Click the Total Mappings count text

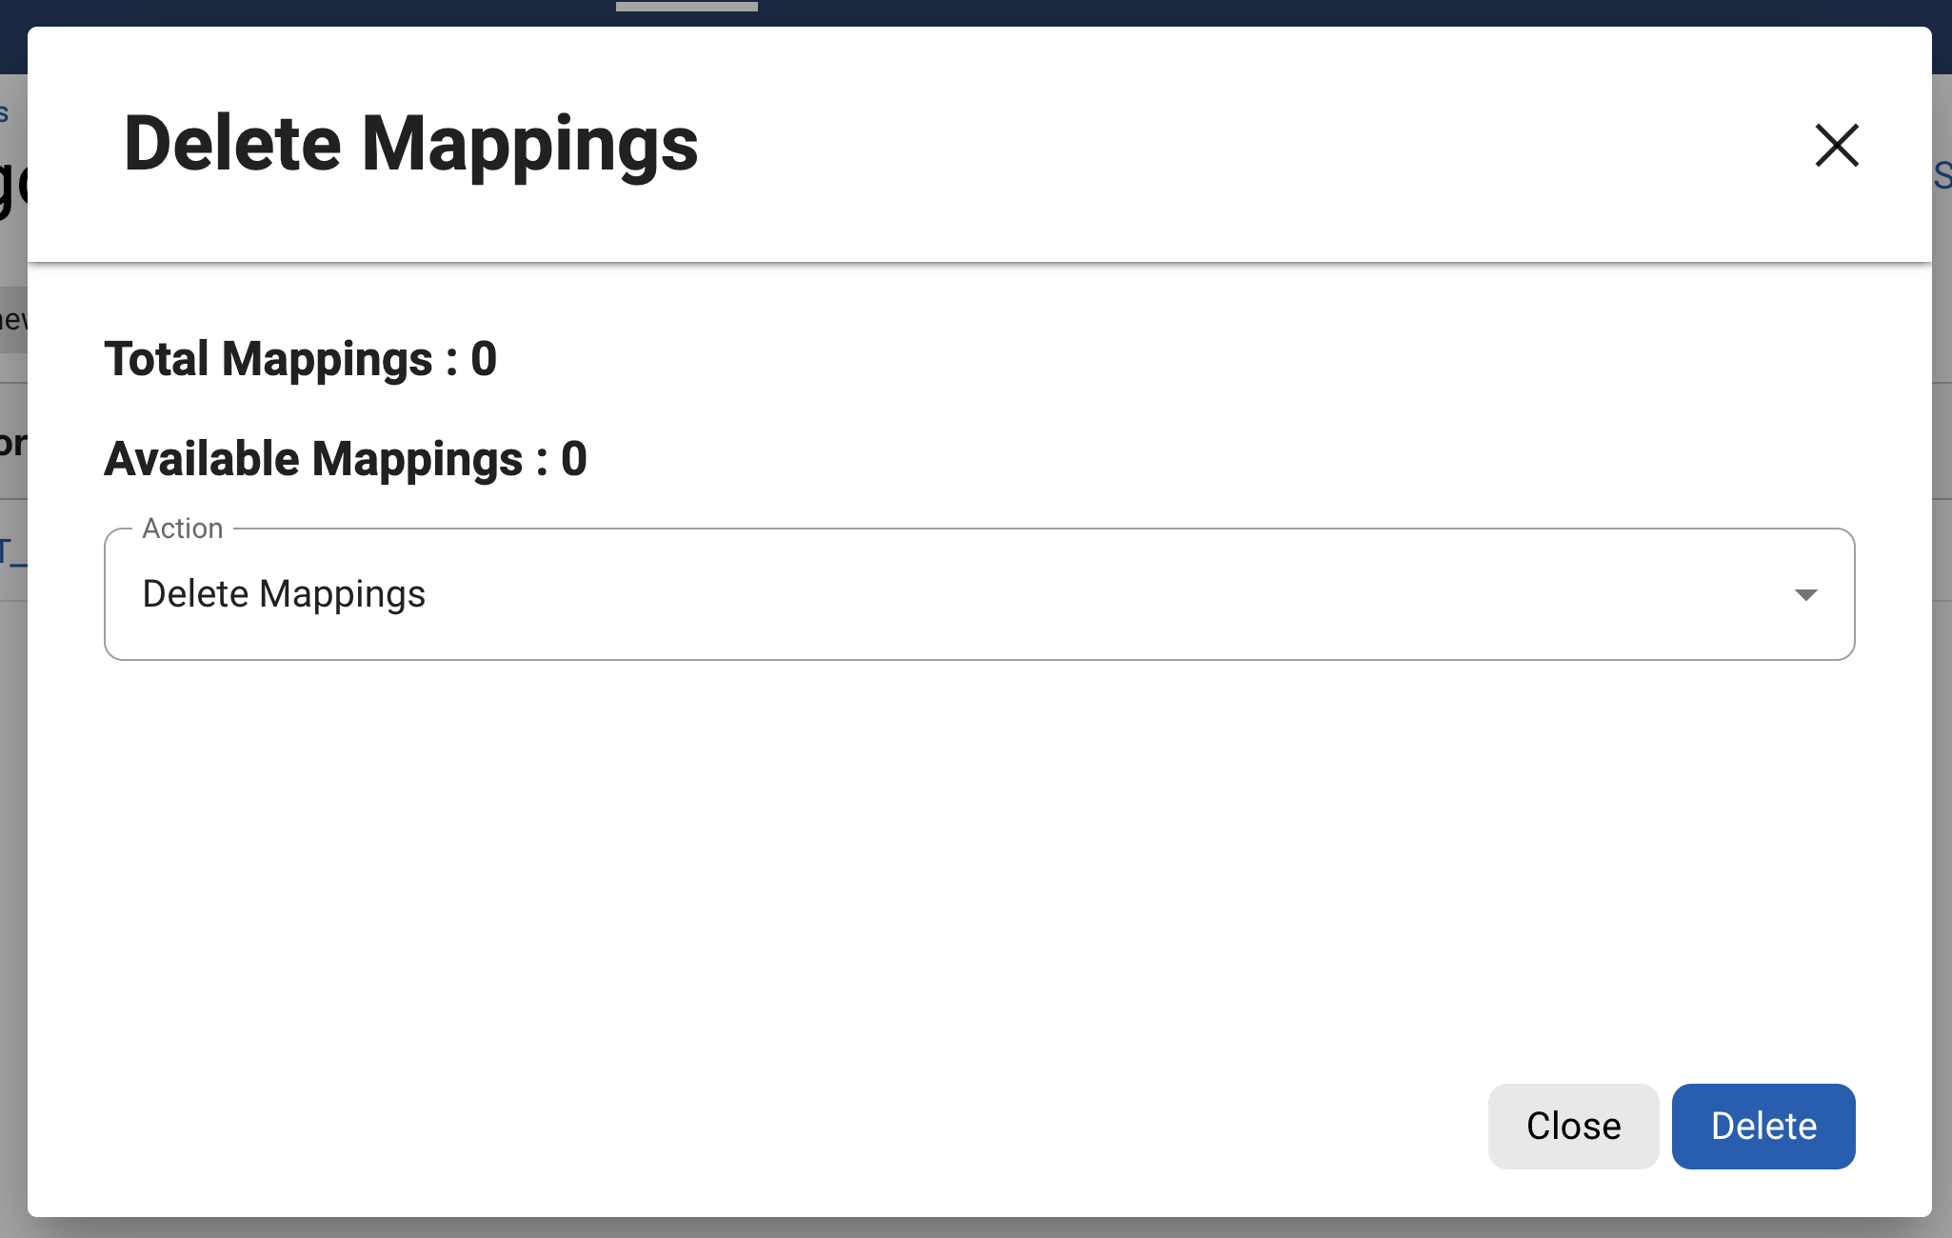[301, 359]
